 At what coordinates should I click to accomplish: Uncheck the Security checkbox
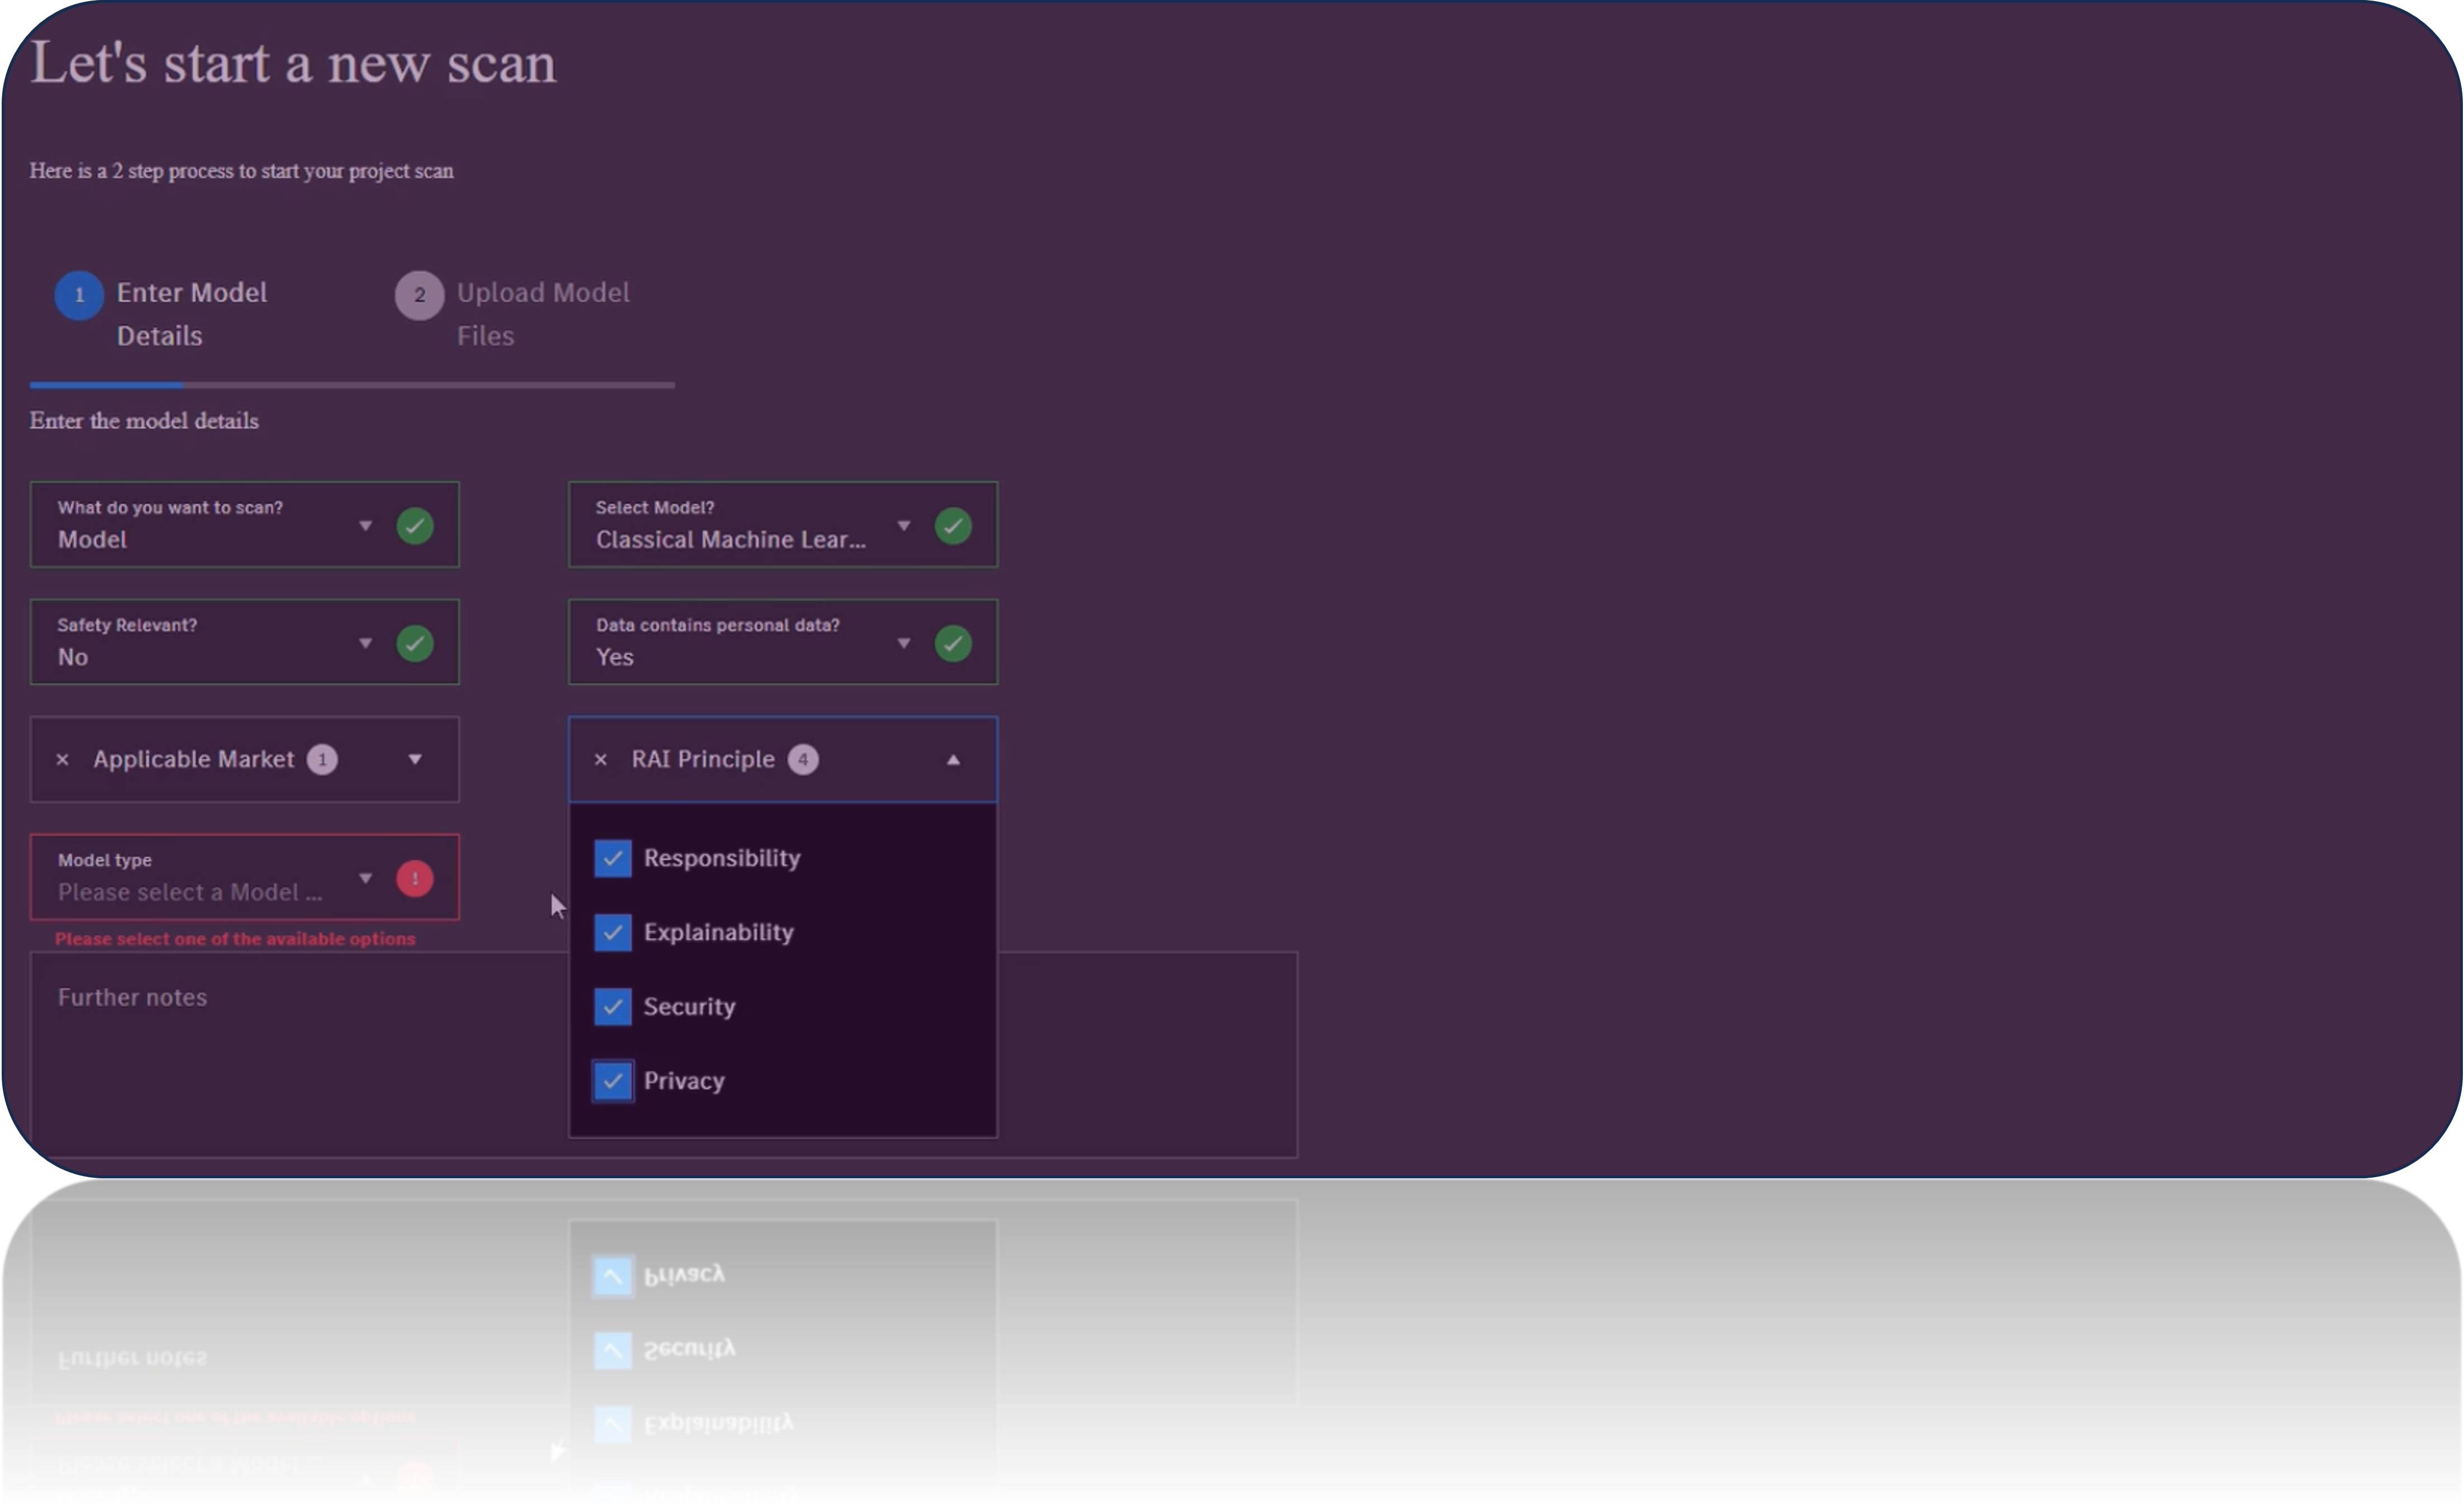613,1007
